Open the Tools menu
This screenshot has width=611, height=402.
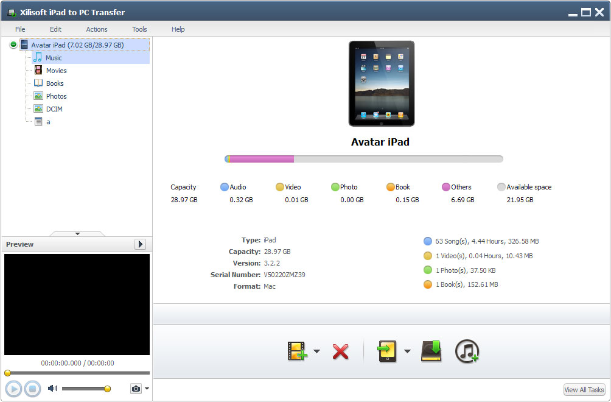(x=139, y=29)
